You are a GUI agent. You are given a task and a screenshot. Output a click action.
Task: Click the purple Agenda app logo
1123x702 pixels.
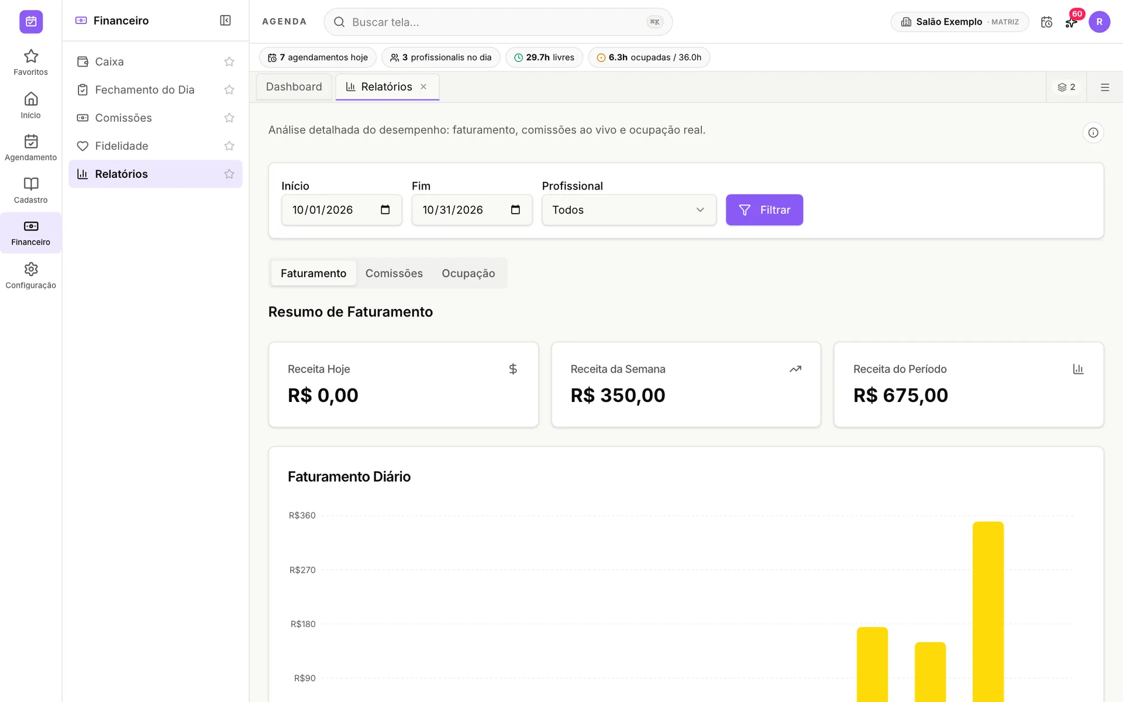coord(31,22)
